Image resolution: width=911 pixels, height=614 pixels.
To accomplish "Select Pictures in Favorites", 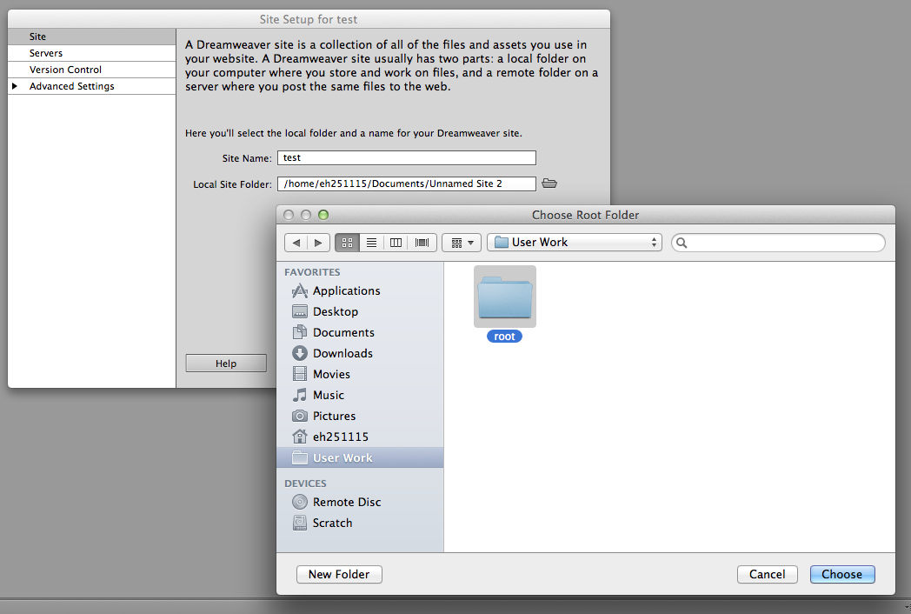I will [x=360, y=417].
